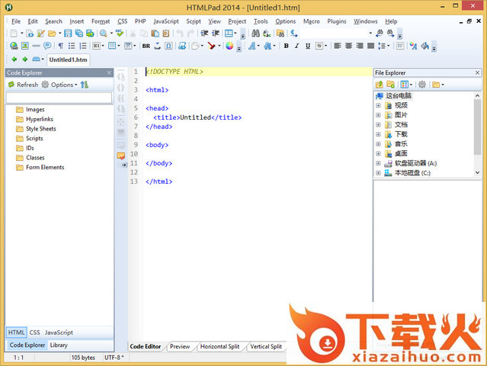Open the Code Explorer Options dropdown
This screenshot has width=487, height=366.
[x=59, y=85]
